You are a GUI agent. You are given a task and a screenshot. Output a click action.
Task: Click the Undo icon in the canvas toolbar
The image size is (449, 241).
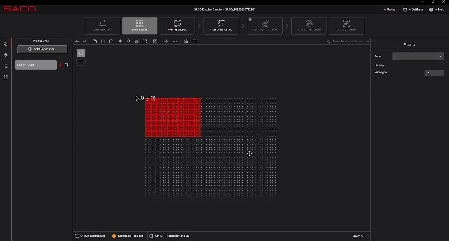[77, 41]
